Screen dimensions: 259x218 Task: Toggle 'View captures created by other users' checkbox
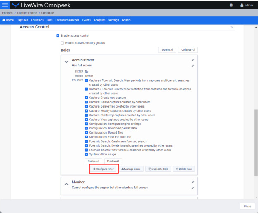[x=86, y=120]
